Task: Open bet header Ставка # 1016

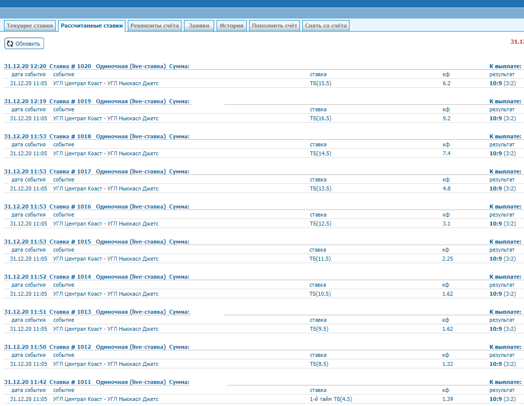Action: tap(70, 207)
